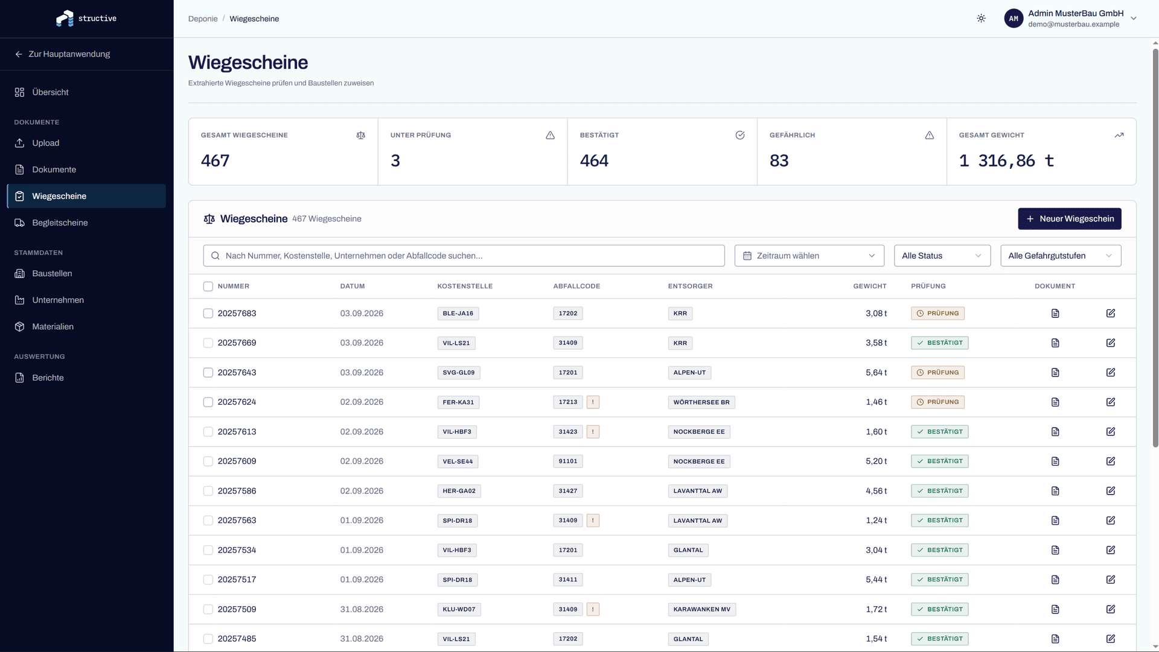Click warning badge in row 20257509

pos(593,609)
